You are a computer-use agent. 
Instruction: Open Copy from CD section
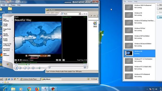tap(7, 30)
